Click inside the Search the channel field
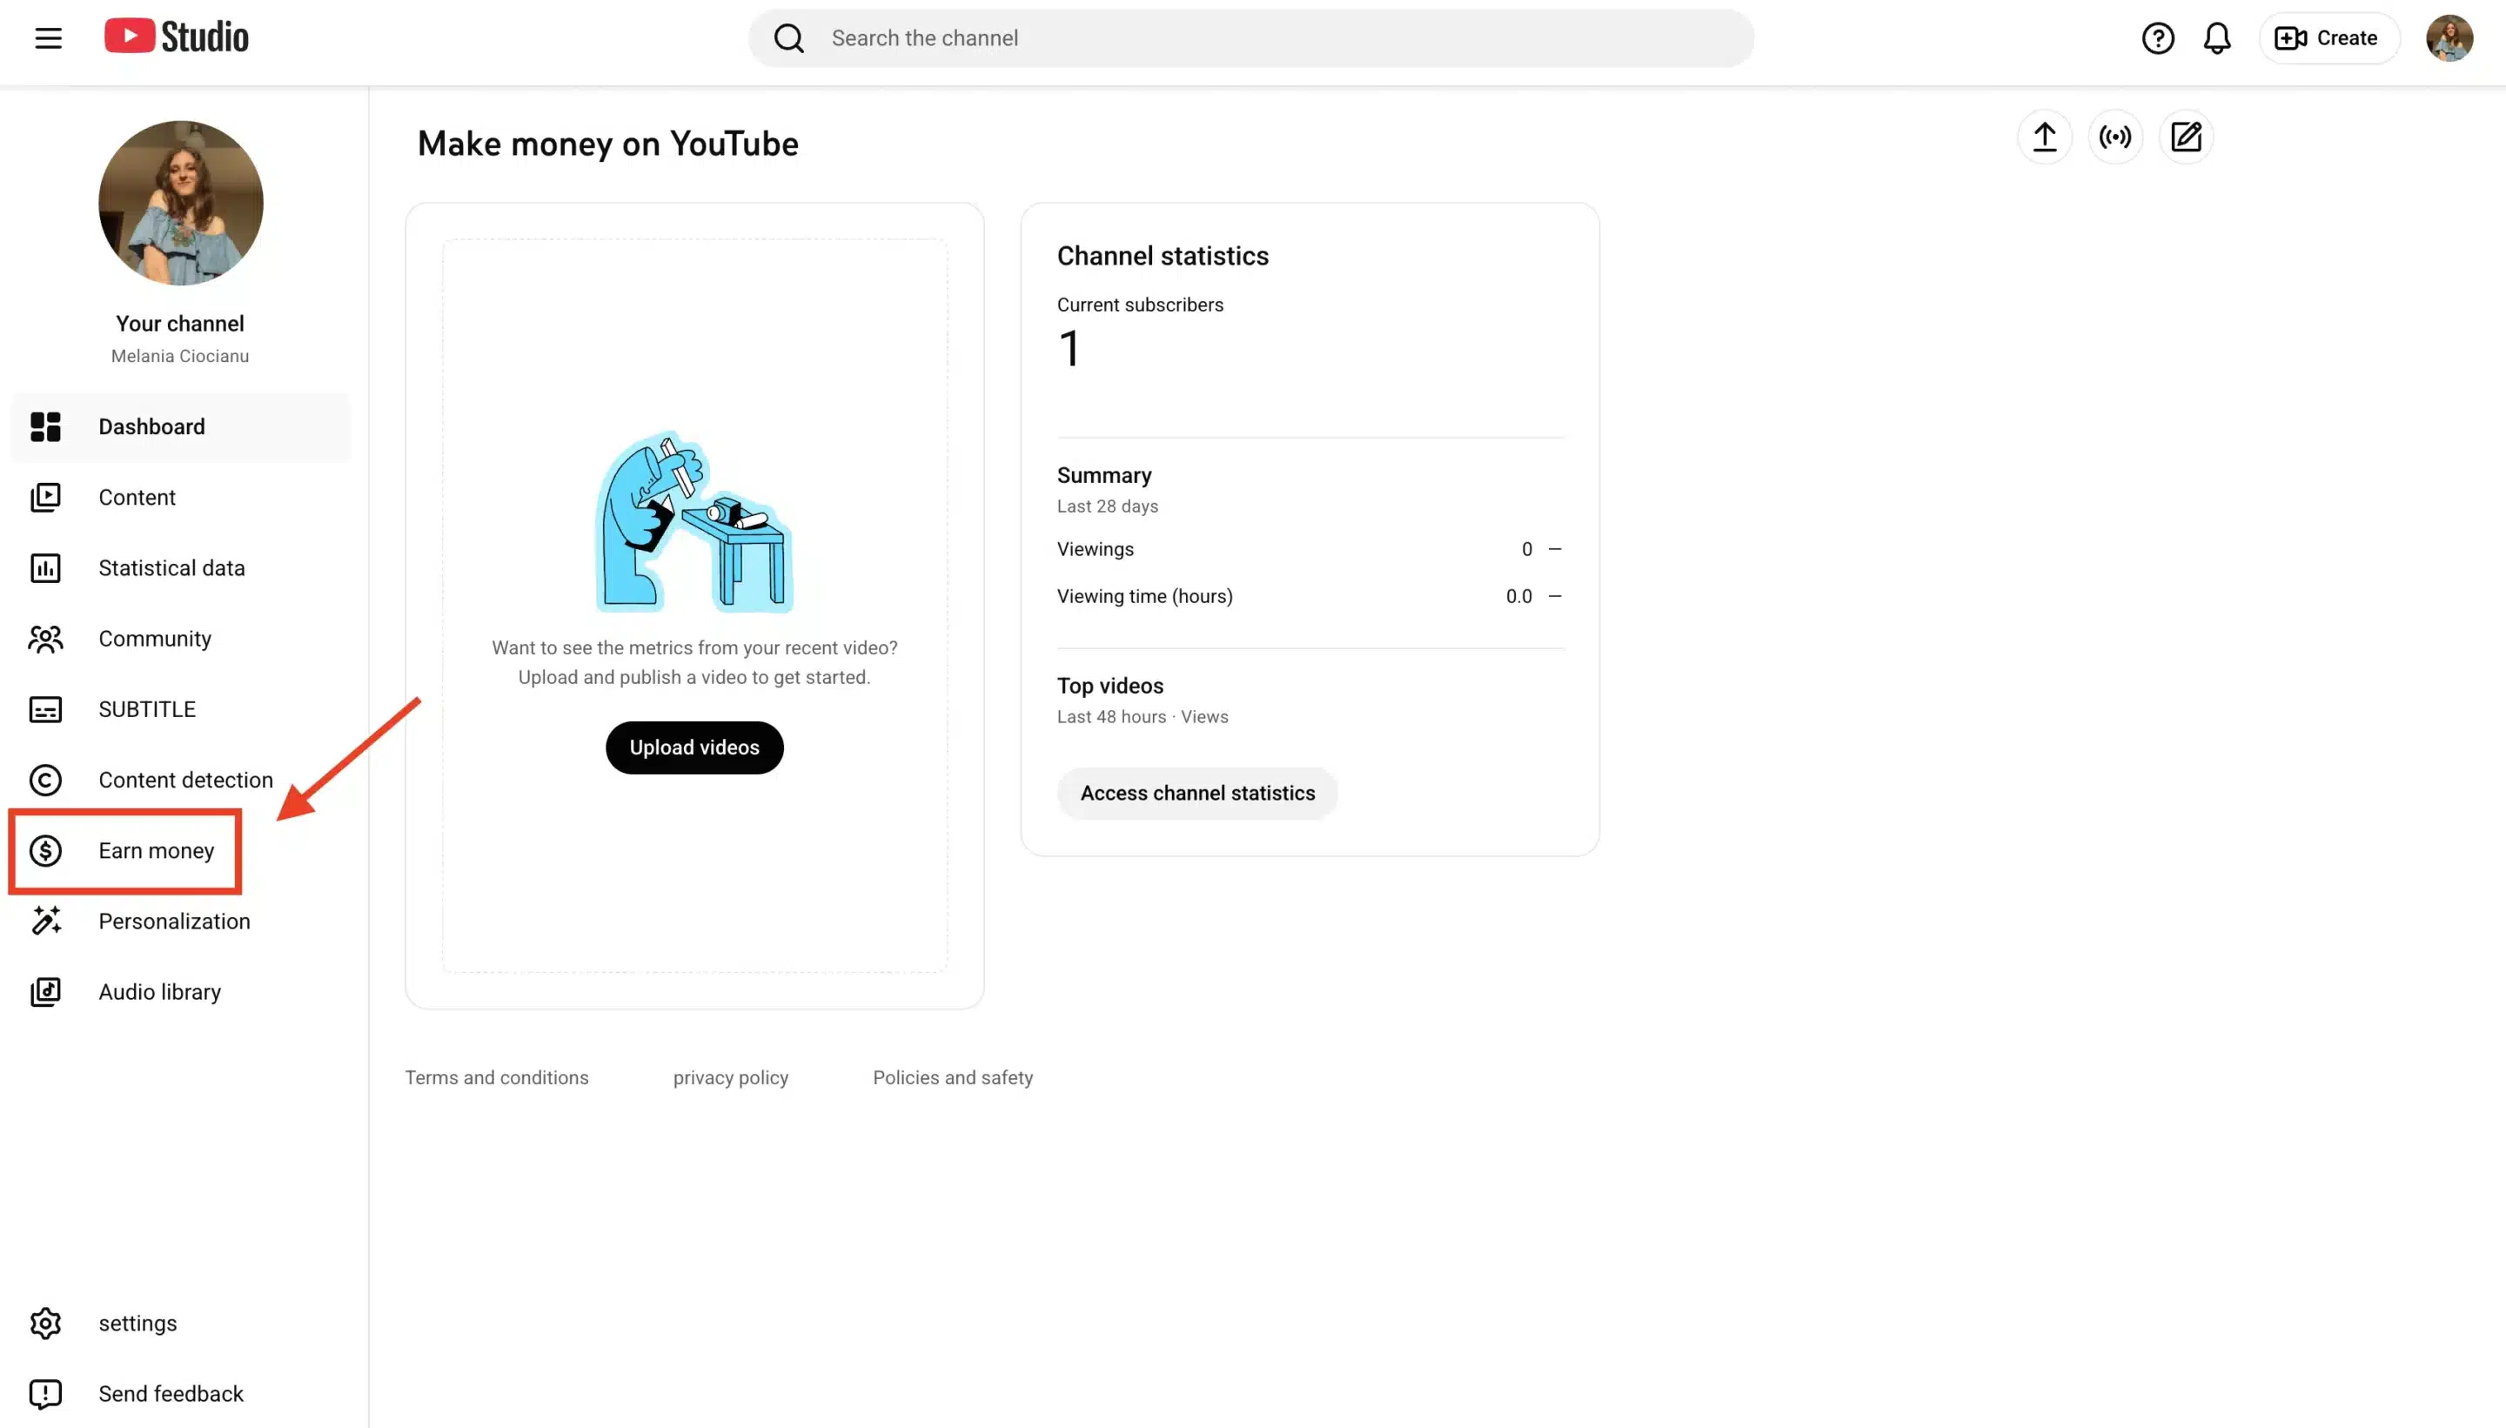Screen dimensions: 2506x1428 pos(1078,37)
